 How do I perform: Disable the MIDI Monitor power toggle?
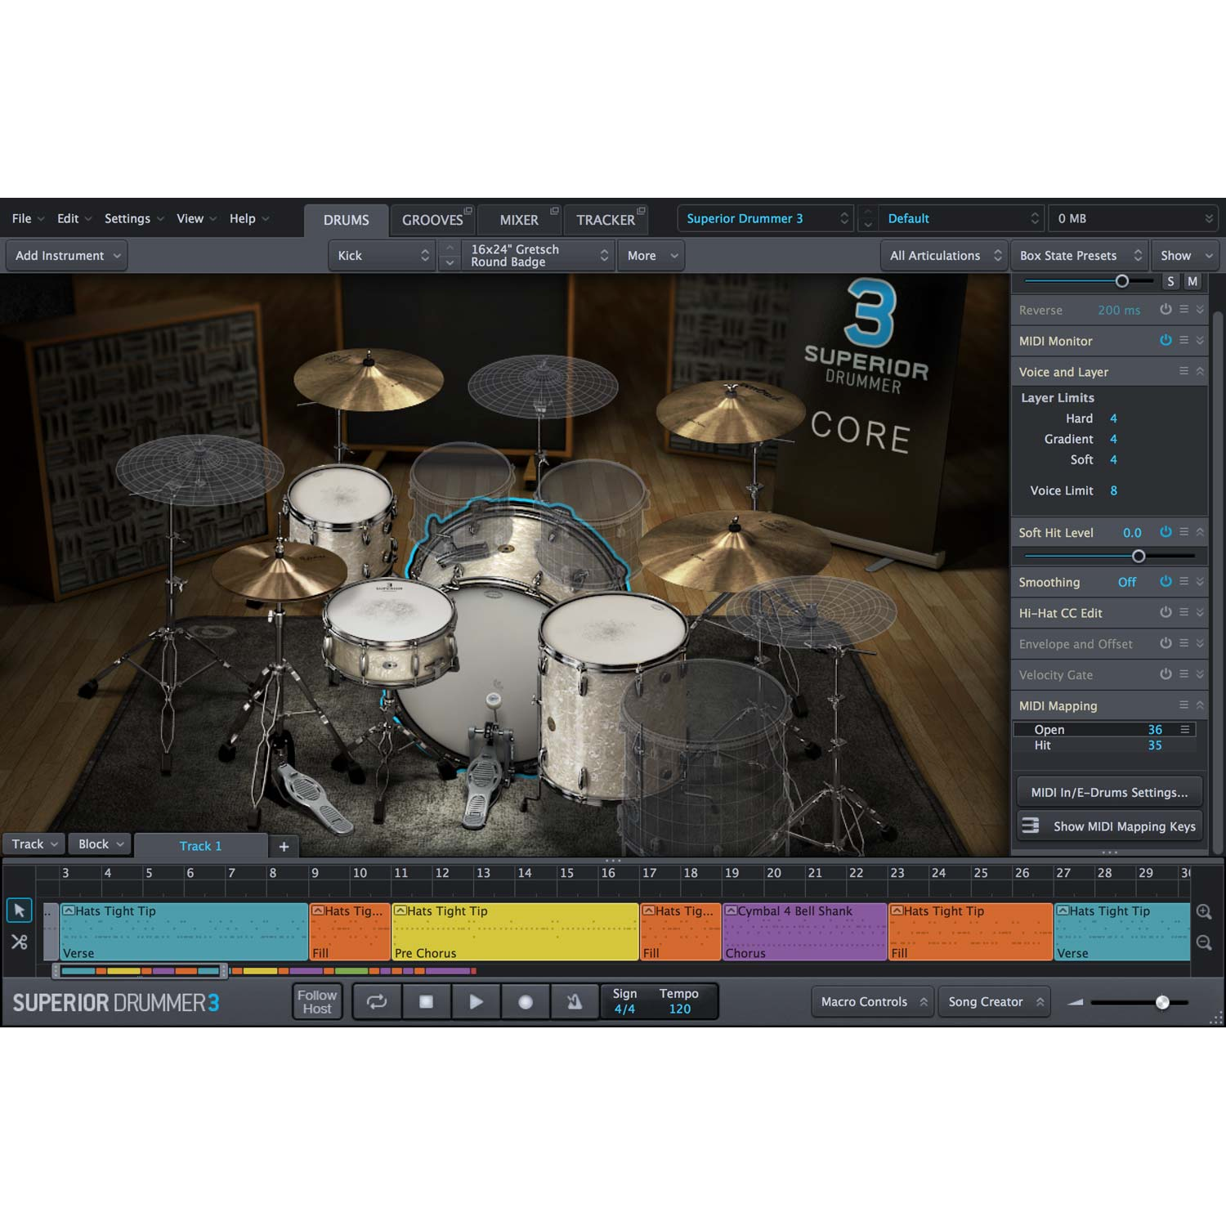pyautogui.click(x=1166, y=341)
